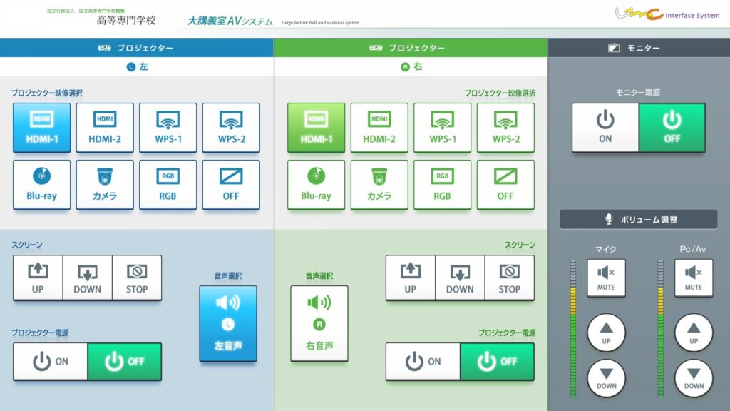The height and width of the screenshot is (411, 730).
Task: Choose HDMI-1 on the left projector
Action: coord(41,127)
